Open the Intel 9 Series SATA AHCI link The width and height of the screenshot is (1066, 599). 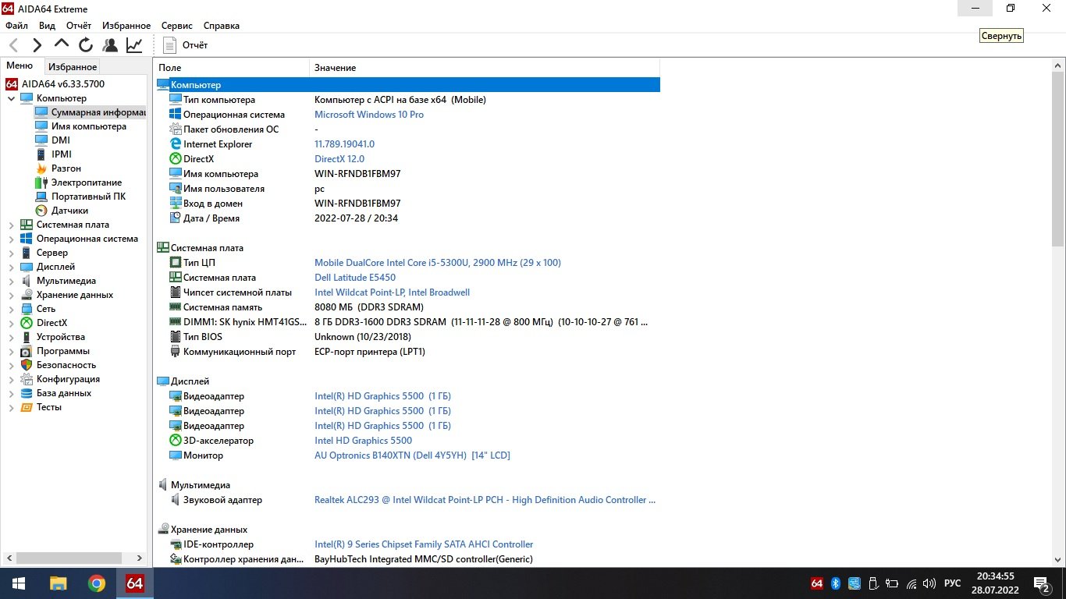click(424, 544)
